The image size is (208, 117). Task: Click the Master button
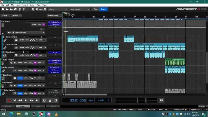point(16,16)
